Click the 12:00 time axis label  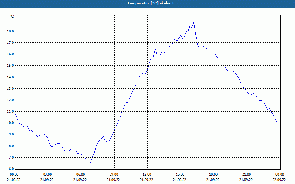click(147, 174)
